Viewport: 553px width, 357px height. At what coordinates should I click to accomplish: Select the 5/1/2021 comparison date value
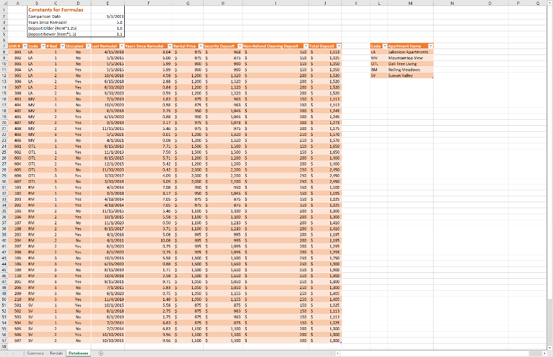point(107,16)
